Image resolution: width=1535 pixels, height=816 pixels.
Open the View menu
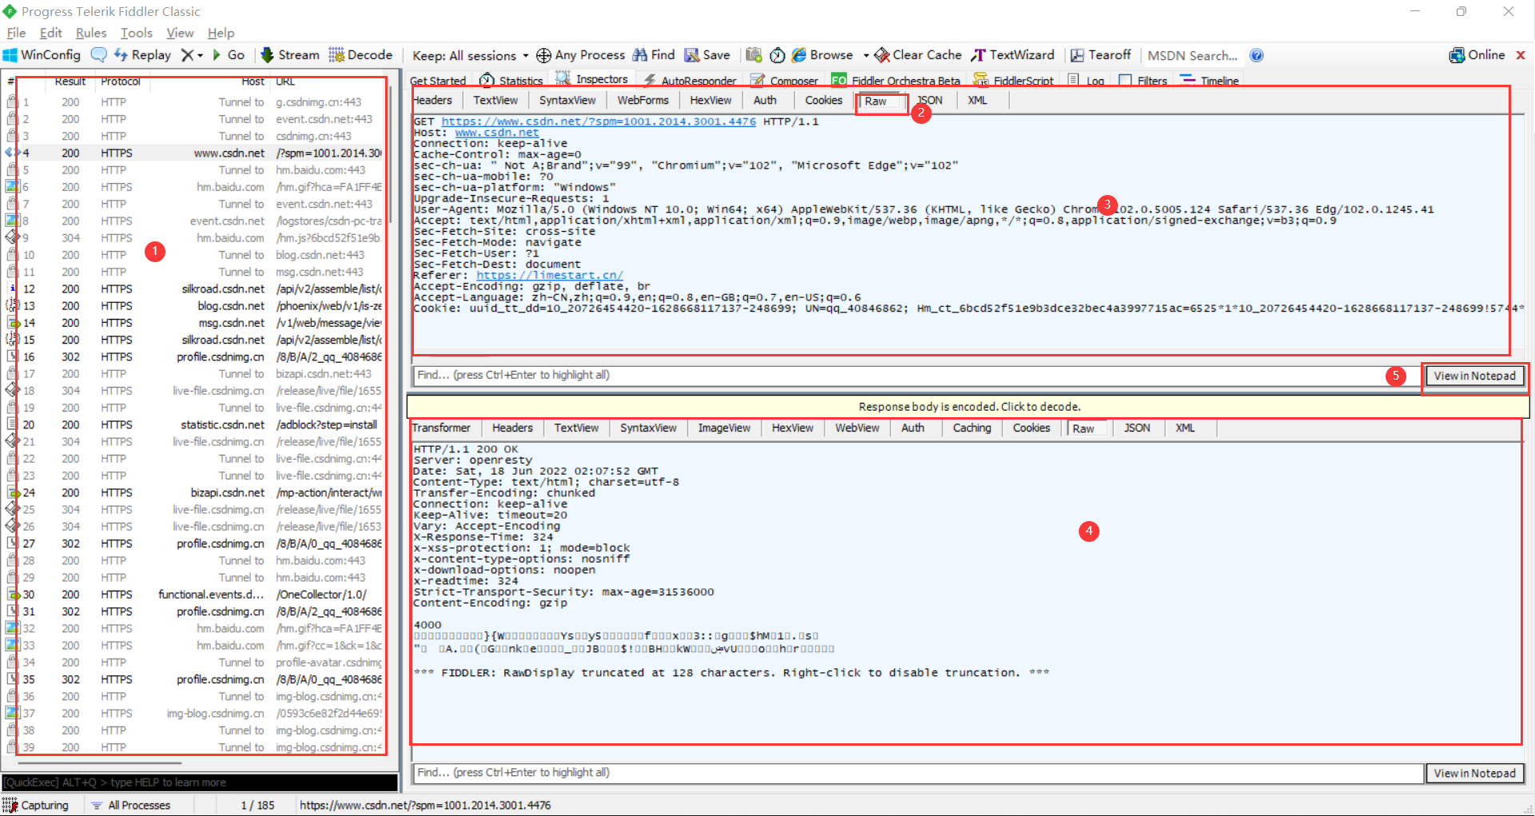tap(180, 33)
